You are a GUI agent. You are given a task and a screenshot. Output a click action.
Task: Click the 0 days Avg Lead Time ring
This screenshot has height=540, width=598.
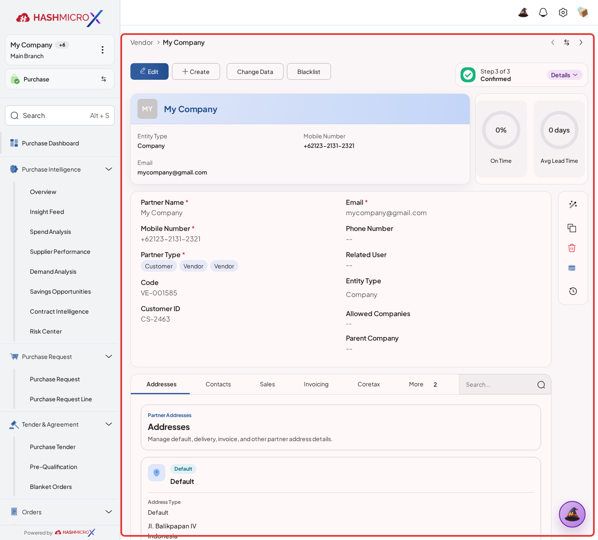559,130
